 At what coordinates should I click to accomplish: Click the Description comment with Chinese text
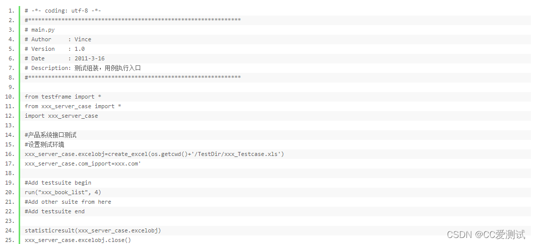click(83, 68)
